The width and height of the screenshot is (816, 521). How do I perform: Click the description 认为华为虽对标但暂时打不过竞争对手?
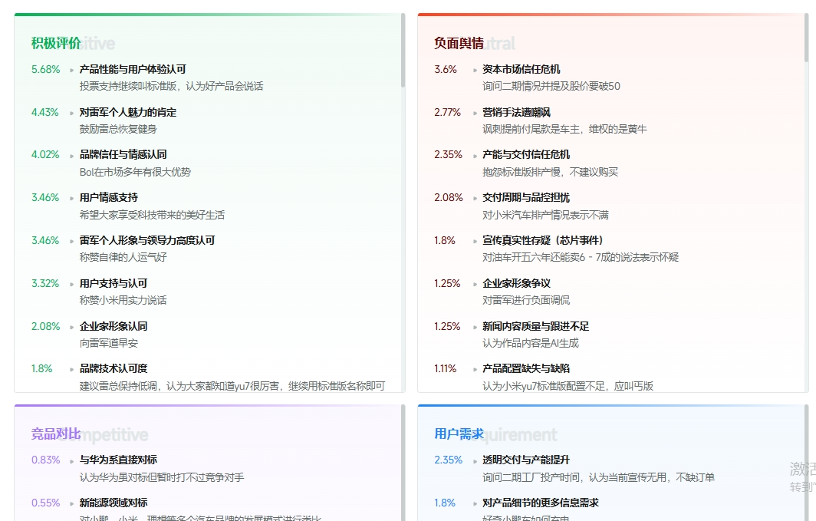coord(162,478)
